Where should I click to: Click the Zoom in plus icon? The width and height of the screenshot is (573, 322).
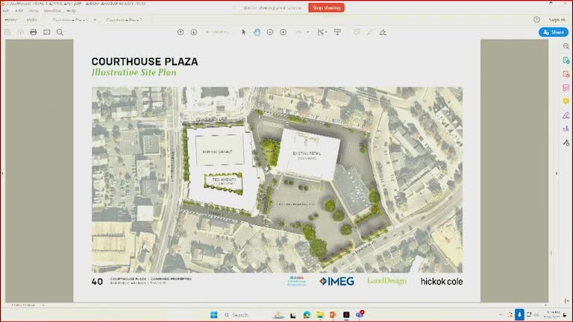tap(284, 32)
